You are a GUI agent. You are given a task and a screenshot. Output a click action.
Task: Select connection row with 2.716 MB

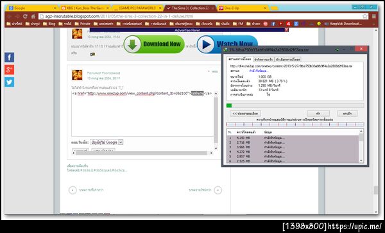(x=293, y=142)
